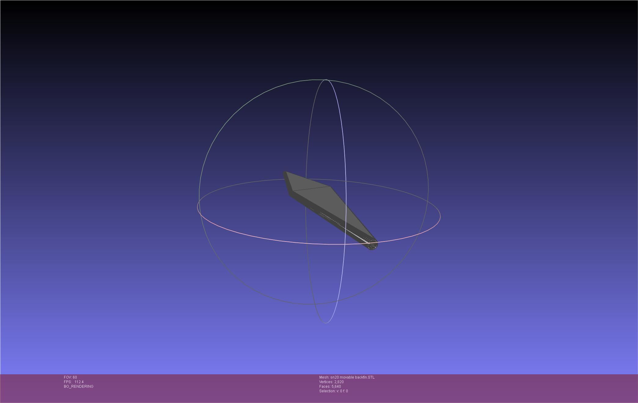Screen dimensions: 638x403
Task: Click the left edge of the horizontal ring
Action: coord(198,208)
